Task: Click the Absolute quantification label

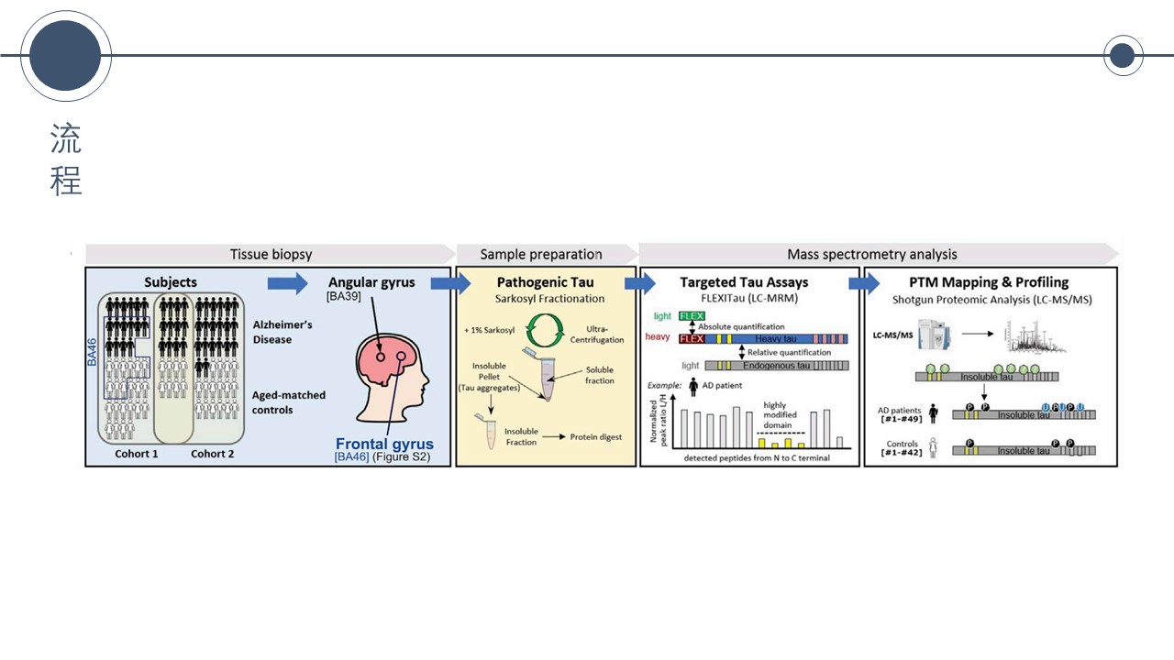Action: (742, 327)
